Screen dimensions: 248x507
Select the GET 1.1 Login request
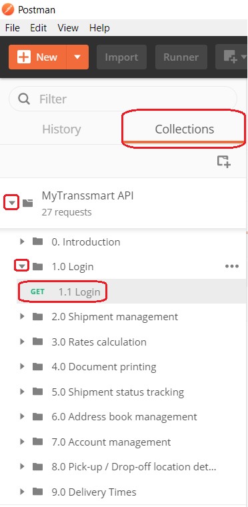click(x=131, y=292)
